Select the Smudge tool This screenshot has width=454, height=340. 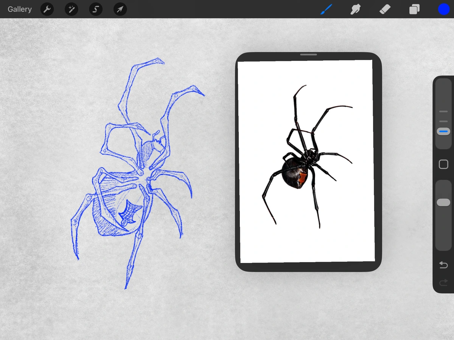click(355, 9)
